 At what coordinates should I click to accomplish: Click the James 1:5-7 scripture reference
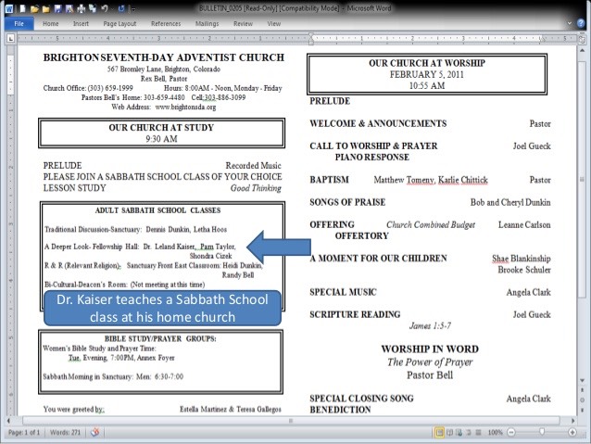click(x=430, y=326)
